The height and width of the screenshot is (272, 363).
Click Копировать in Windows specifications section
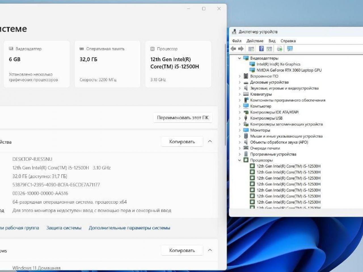coord(182,250)
